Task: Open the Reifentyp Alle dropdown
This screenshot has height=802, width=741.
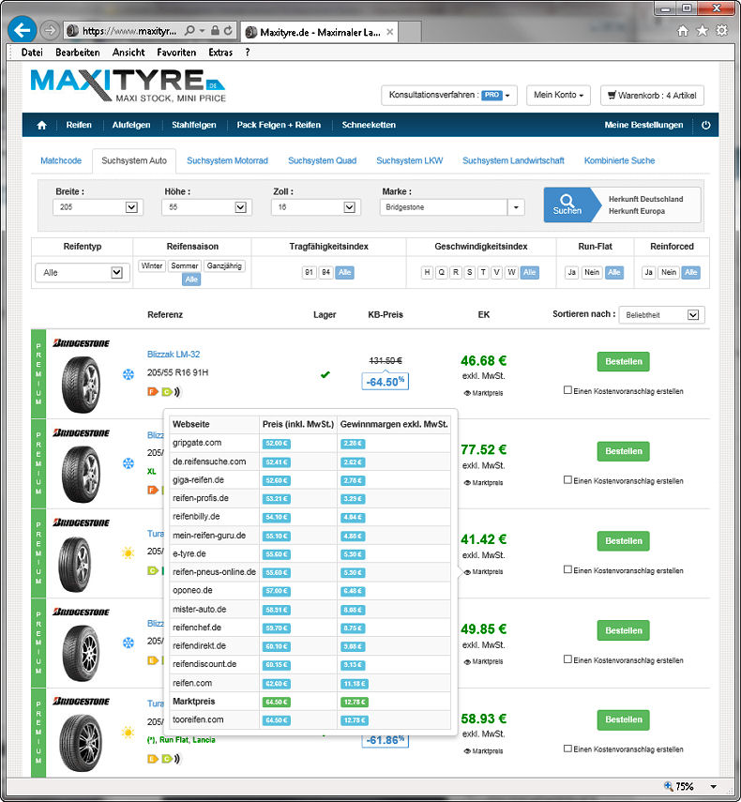Action: pos(83,273)
